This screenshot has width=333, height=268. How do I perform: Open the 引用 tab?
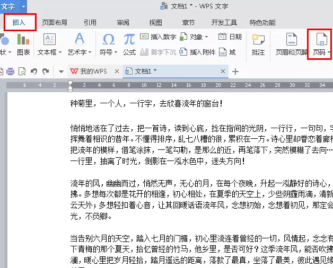90,22
